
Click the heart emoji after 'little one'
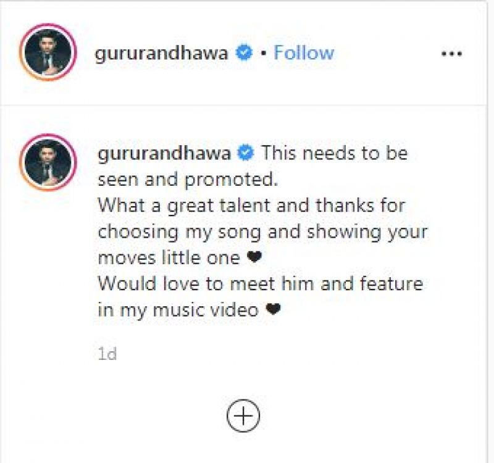(254, 257)
